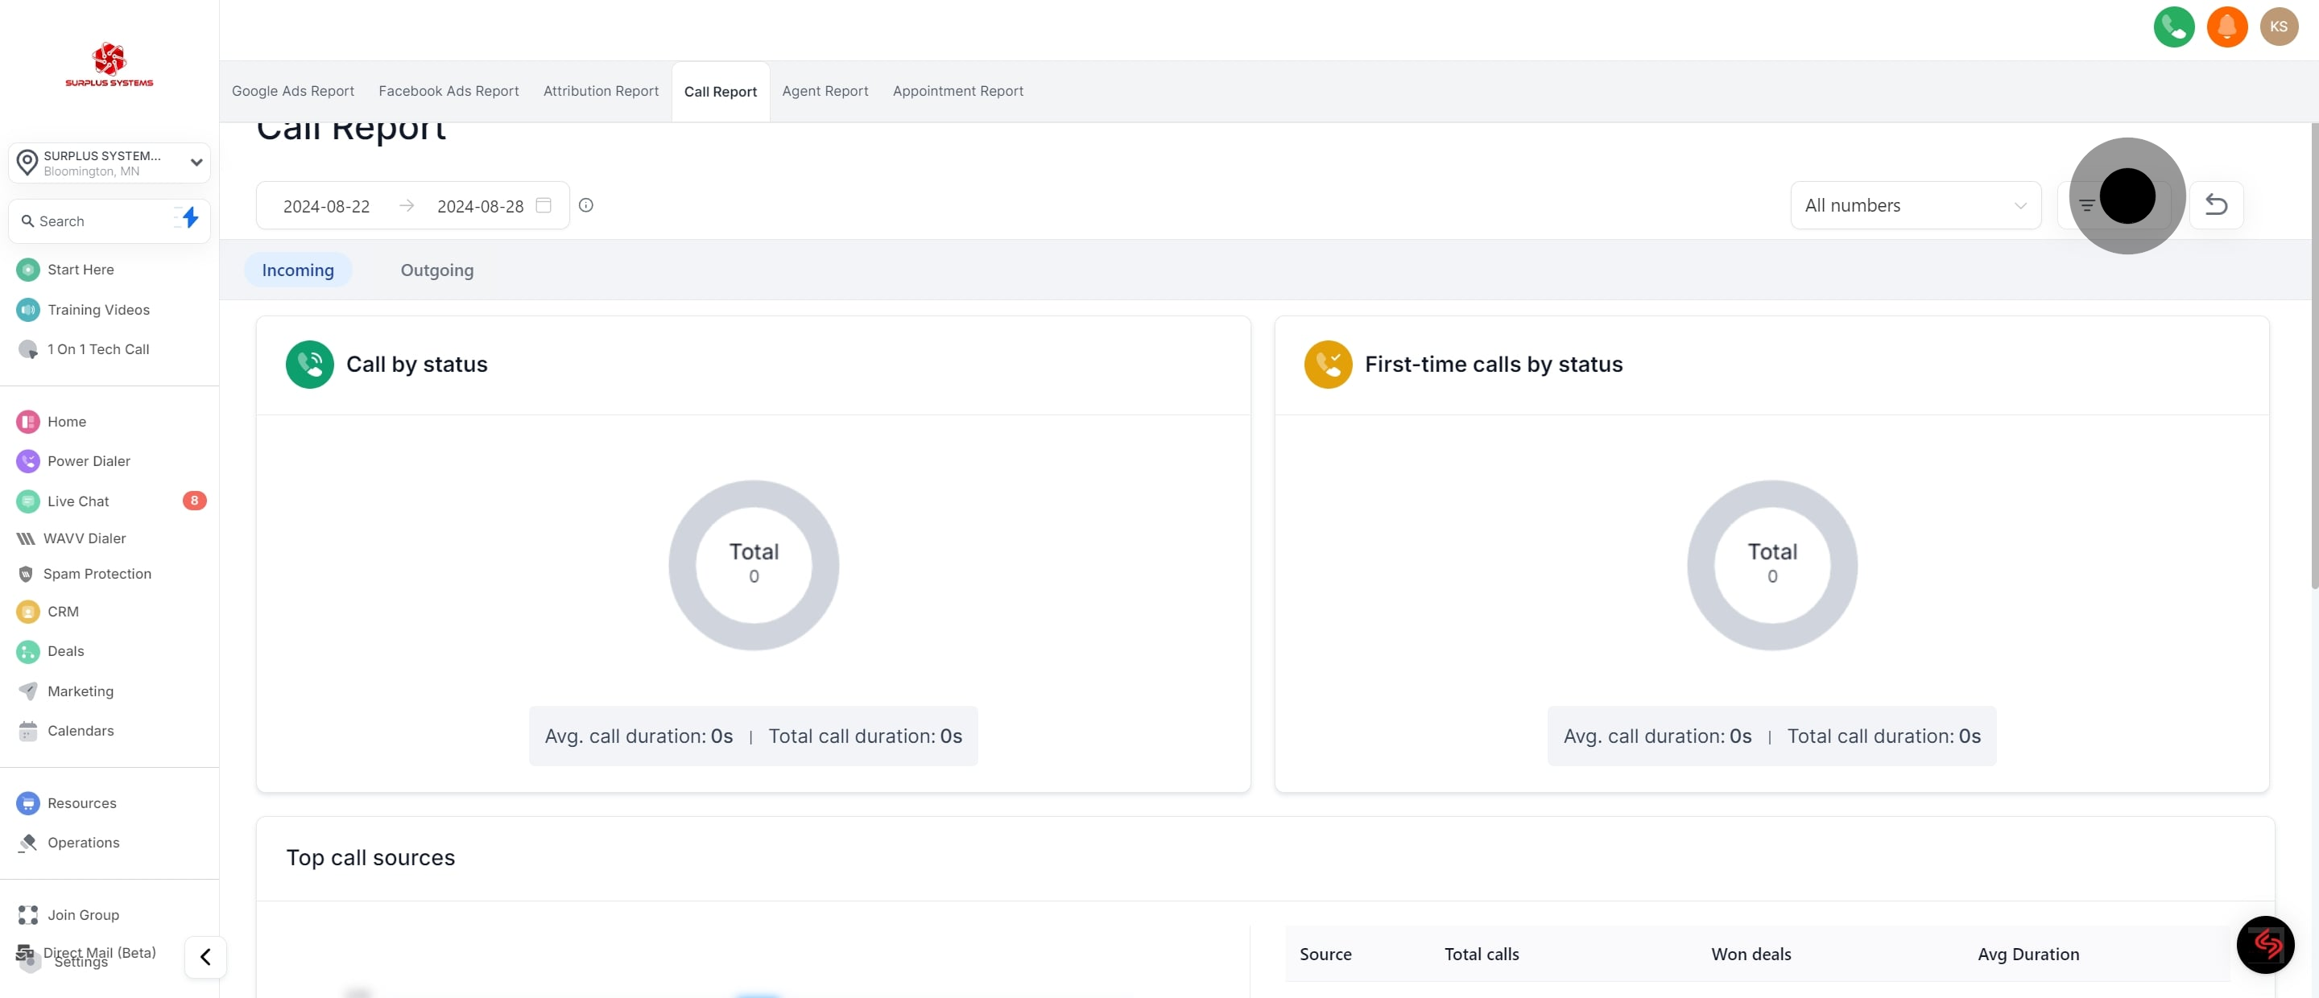Click the reset undo arrow button
The image size is (2319, 998).
tap(2215, 205)
